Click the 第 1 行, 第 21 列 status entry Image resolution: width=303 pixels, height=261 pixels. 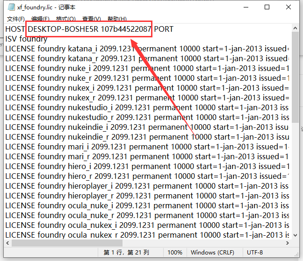click(x=126, y=253)
